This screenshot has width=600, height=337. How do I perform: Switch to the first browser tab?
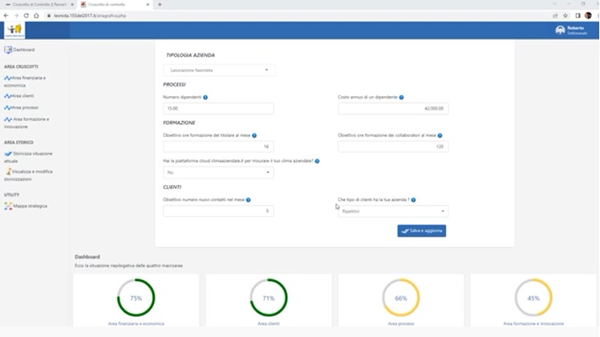(36, 5)
